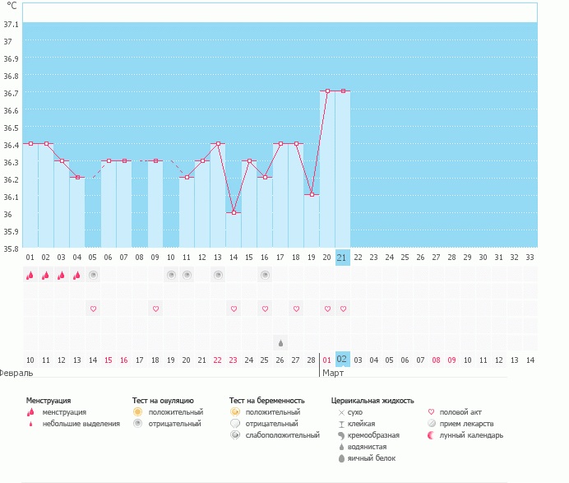Click the heart icon on cycle day 14
Screen dimensions: 569x483
pyautogui.click(x=234, y=309)
